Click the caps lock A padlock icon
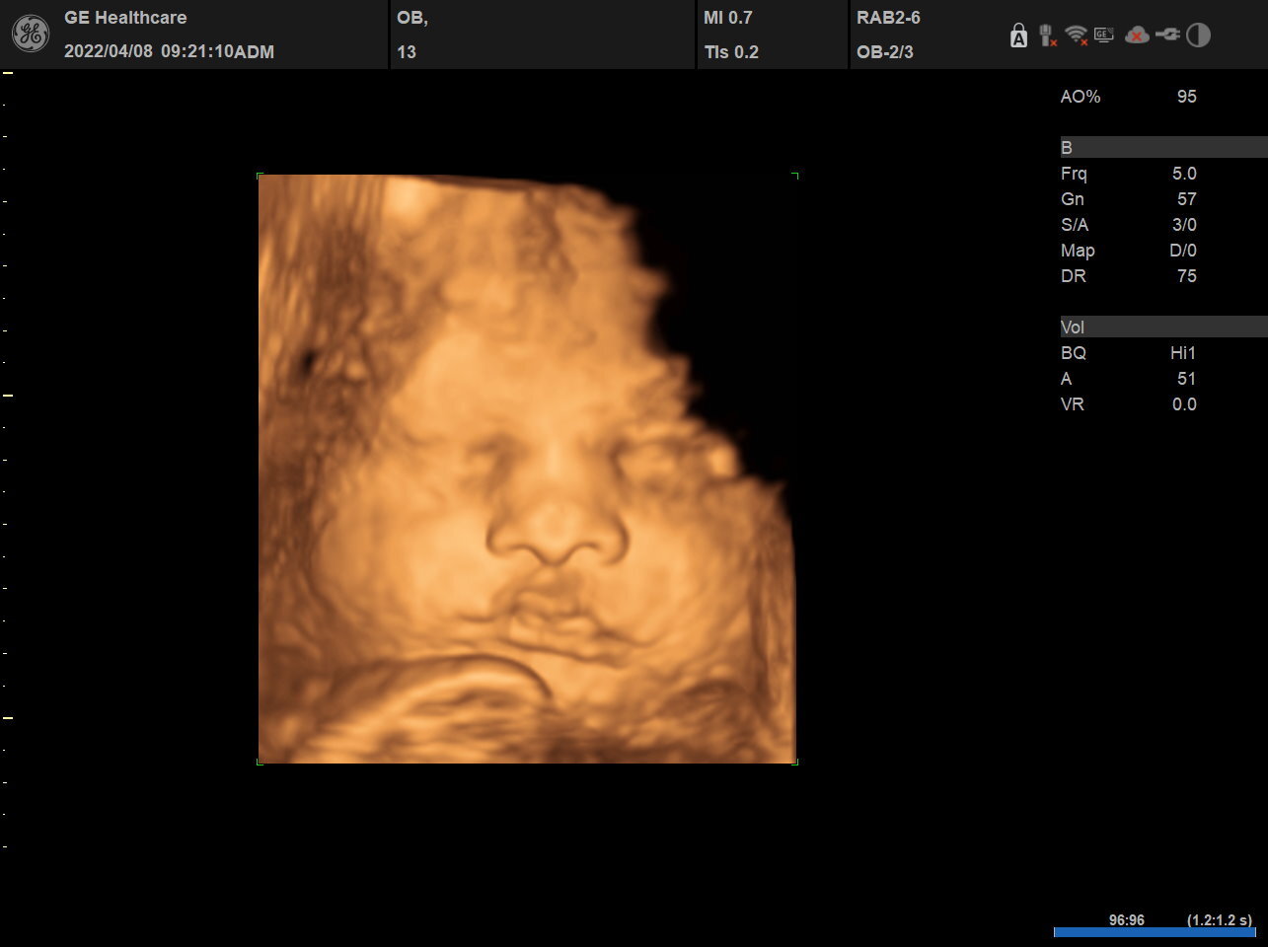1268x947 pixels. point(1018,36)
